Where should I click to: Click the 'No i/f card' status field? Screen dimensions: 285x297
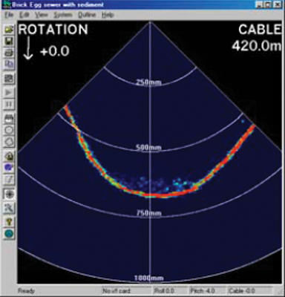coord(127,291)
